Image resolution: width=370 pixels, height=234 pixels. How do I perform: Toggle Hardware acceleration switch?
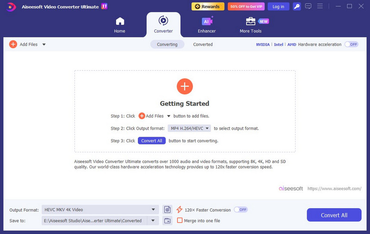pyautogui.click(x=351, y=44)
